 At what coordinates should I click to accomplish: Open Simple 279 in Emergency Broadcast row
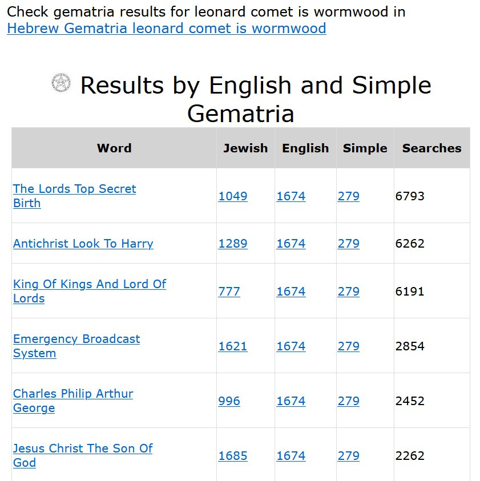click(x=348, y=346)
